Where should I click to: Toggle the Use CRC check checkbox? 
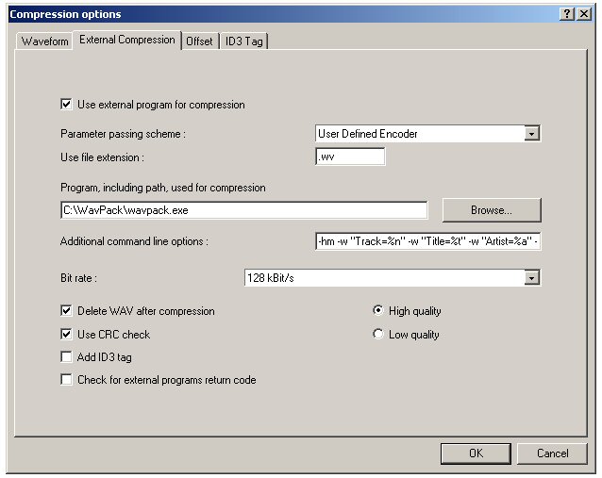click(67, 334)
